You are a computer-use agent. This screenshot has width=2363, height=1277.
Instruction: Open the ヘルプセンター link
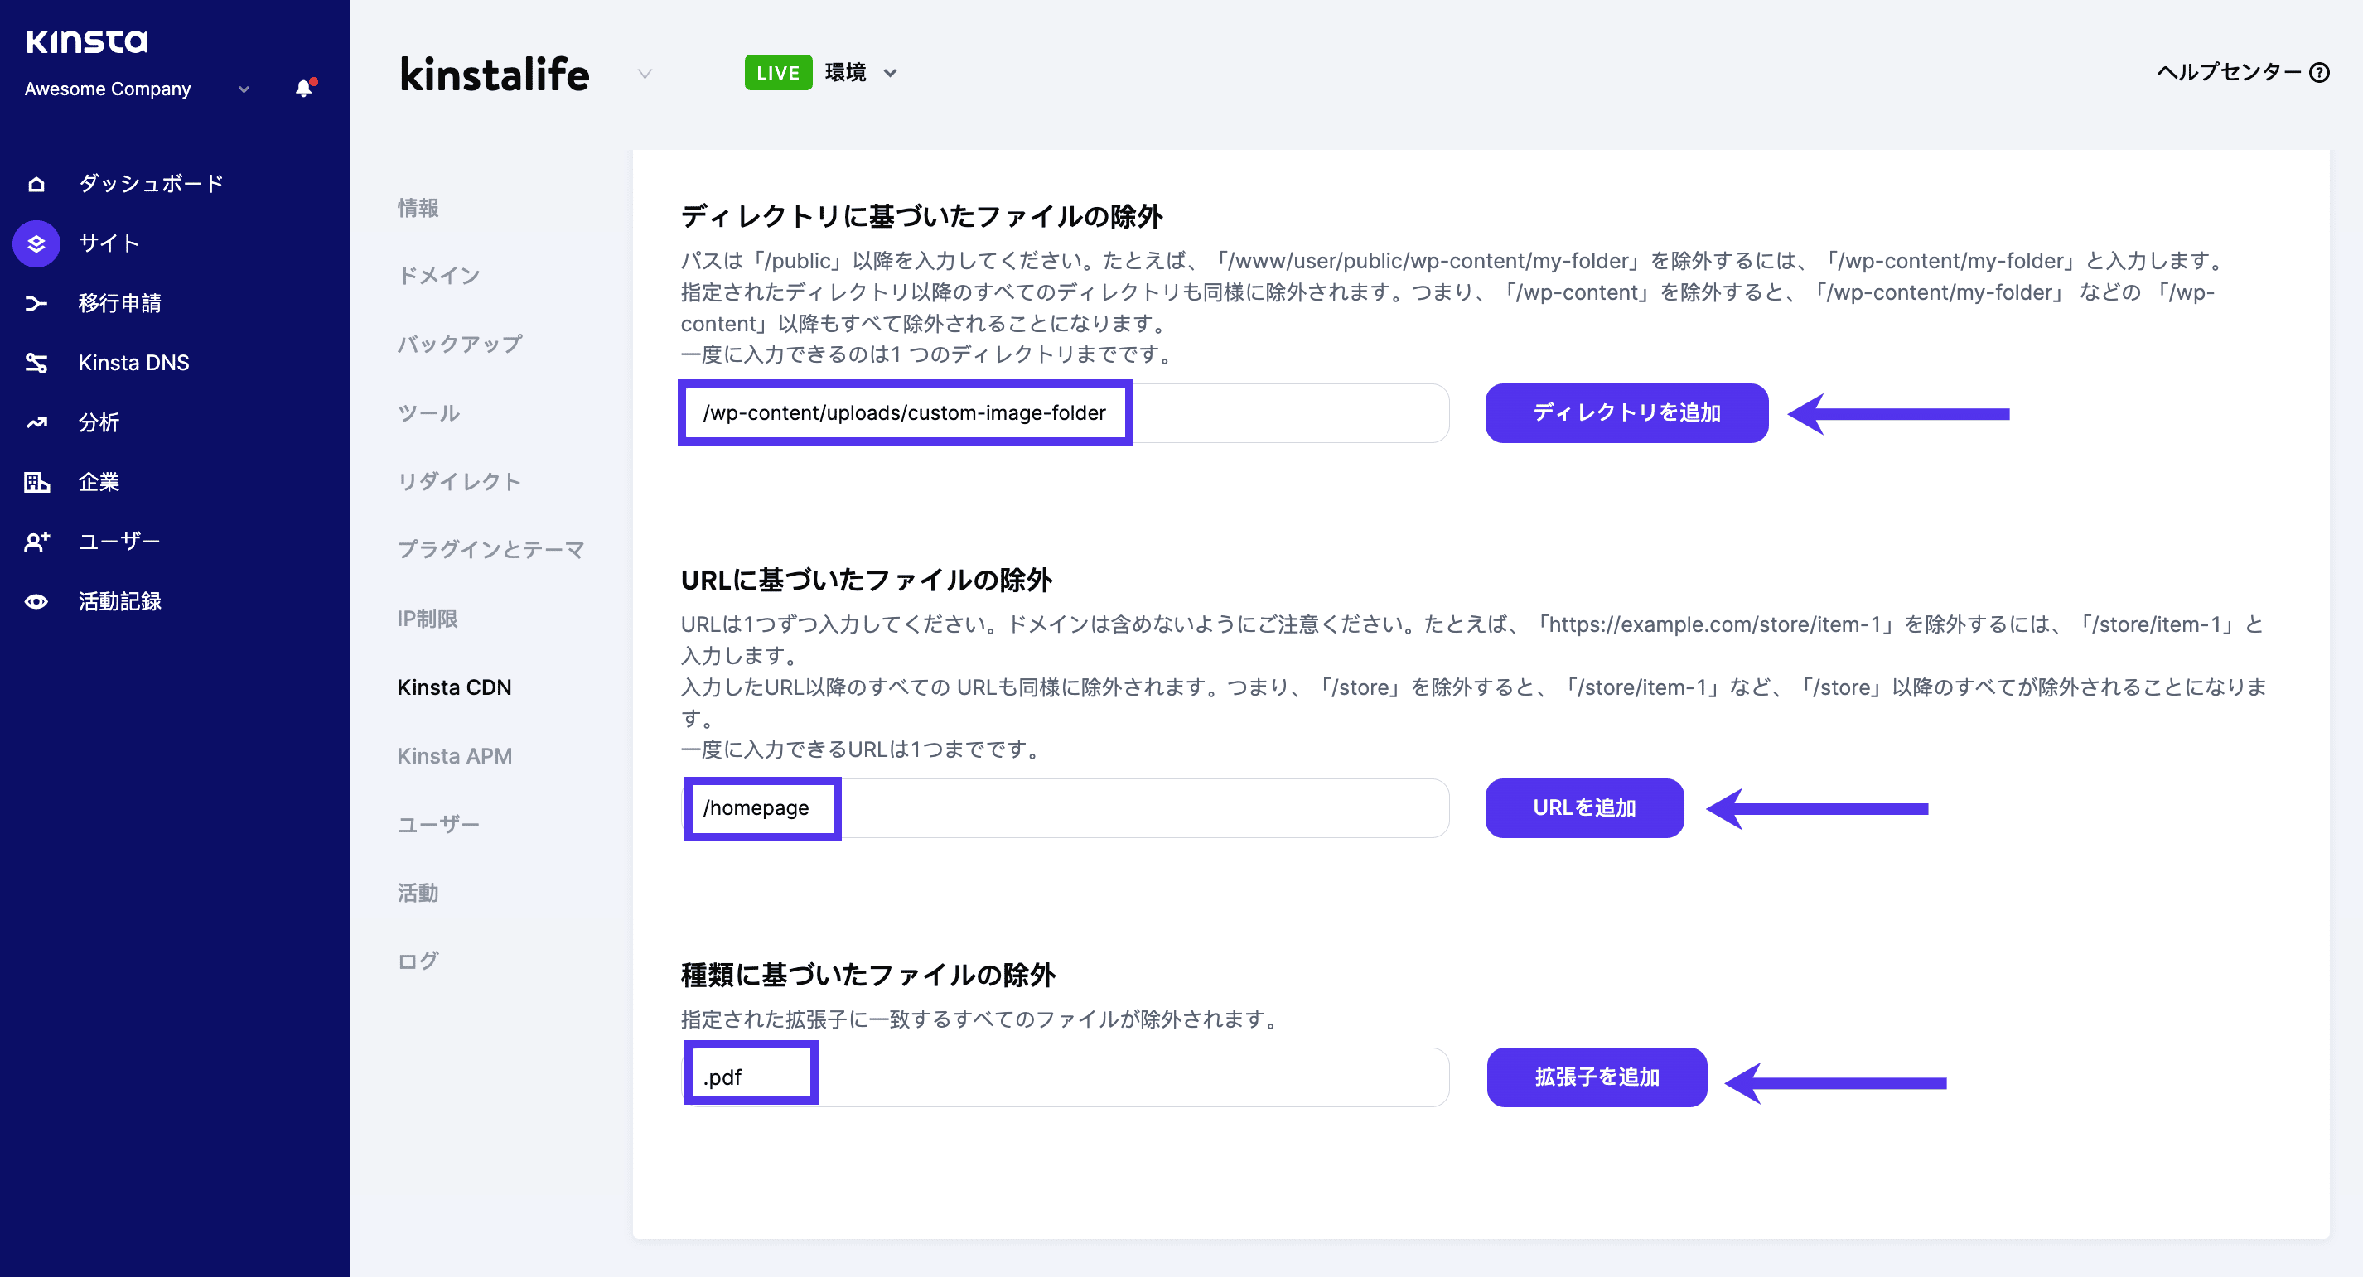click(x=2242, y=72)
